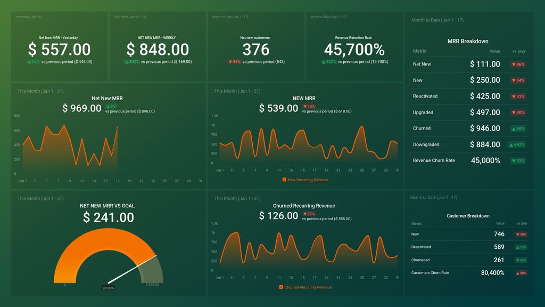The height and width of the screenshot is (307, 545).
Task: Toggle the New Recurring Revenue legend checkbox
Action: pyautogui.click(x=284, y=180)
